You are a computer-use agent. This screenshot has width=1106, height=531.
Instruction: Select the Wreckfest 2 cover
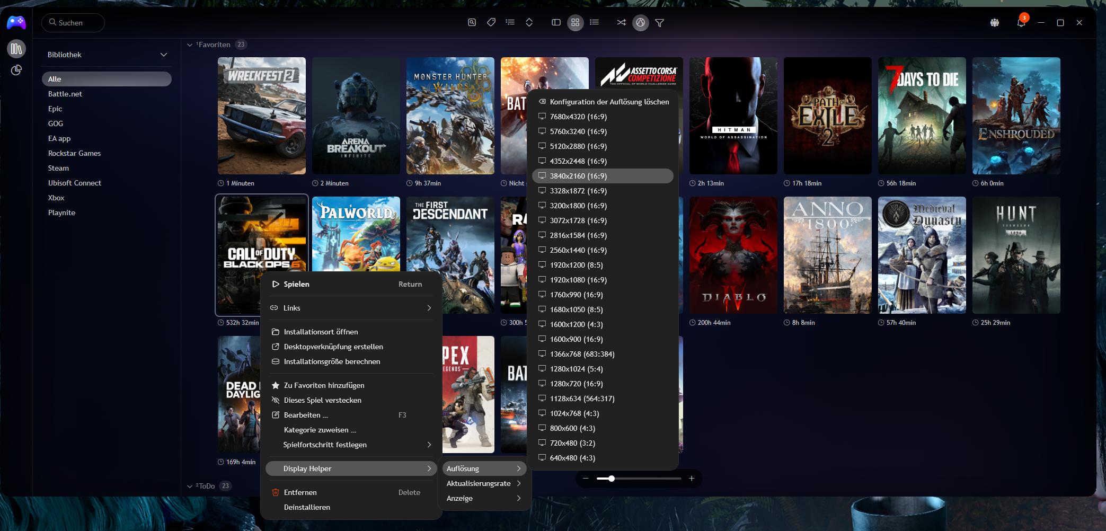point(262,116)
